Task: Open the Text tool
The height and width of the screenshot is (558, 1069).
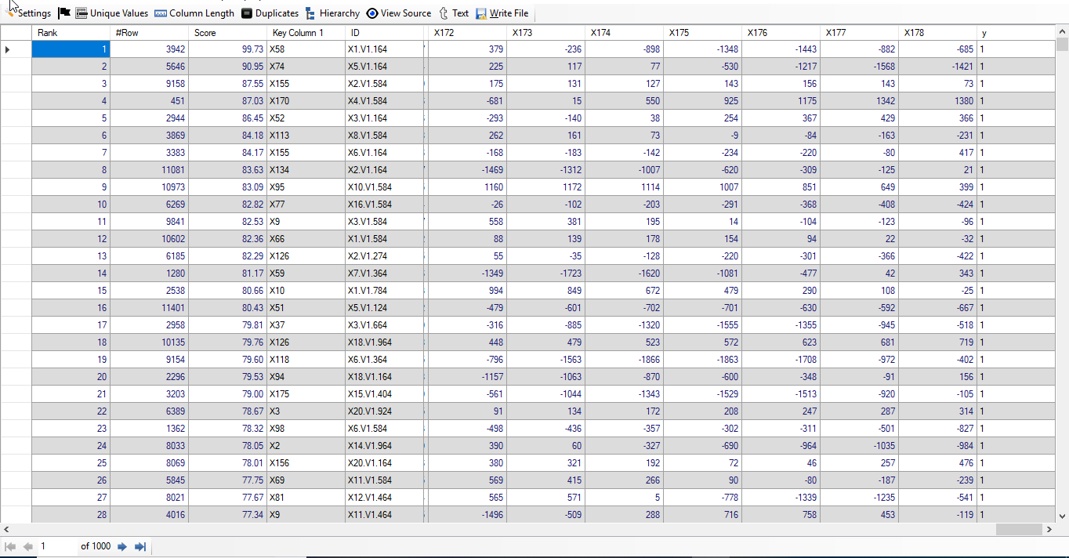Action: click(x=454, y=13)
